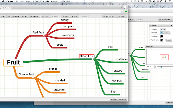Select the orange node
The height and width of the screenshot is (108, 173).
53,69
